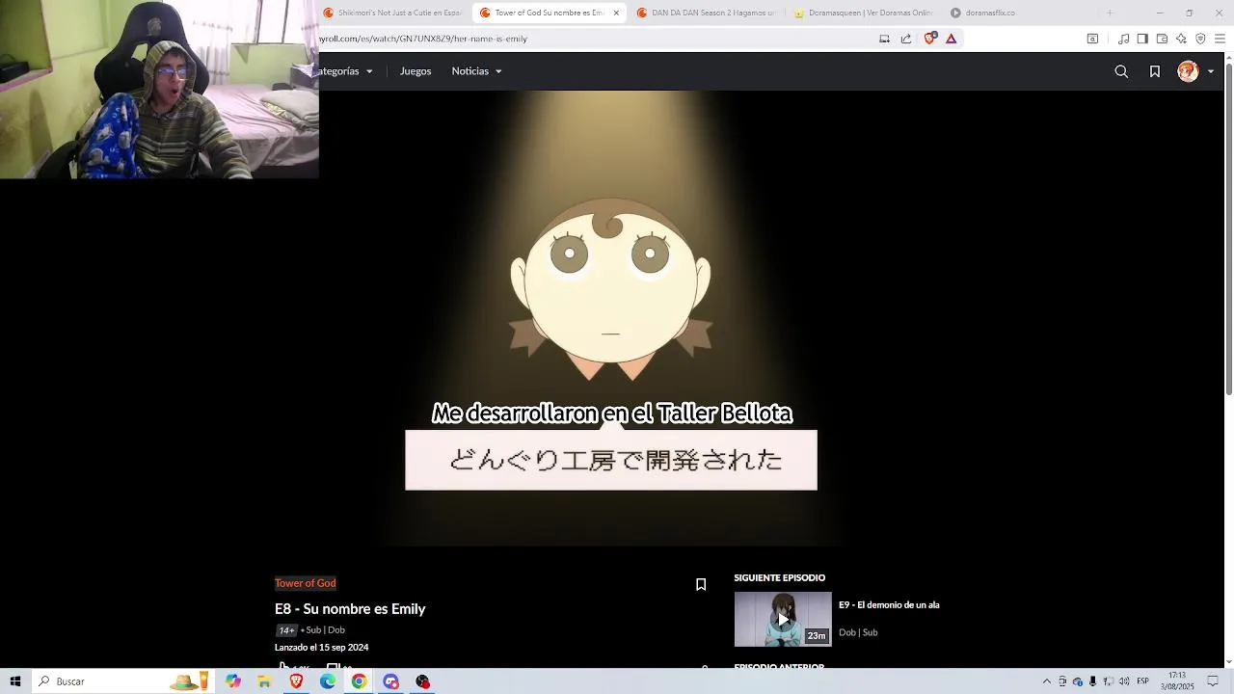Toggle the browser sidebar panel icon
1234x694 pixels.
(x=1142, y=39)
